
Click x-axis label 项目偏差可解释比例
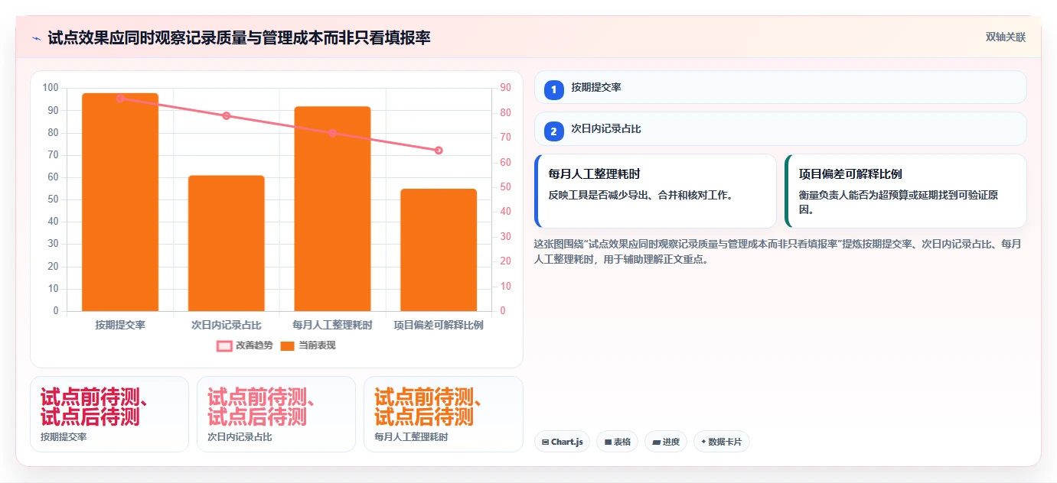(x=439, y=326)
